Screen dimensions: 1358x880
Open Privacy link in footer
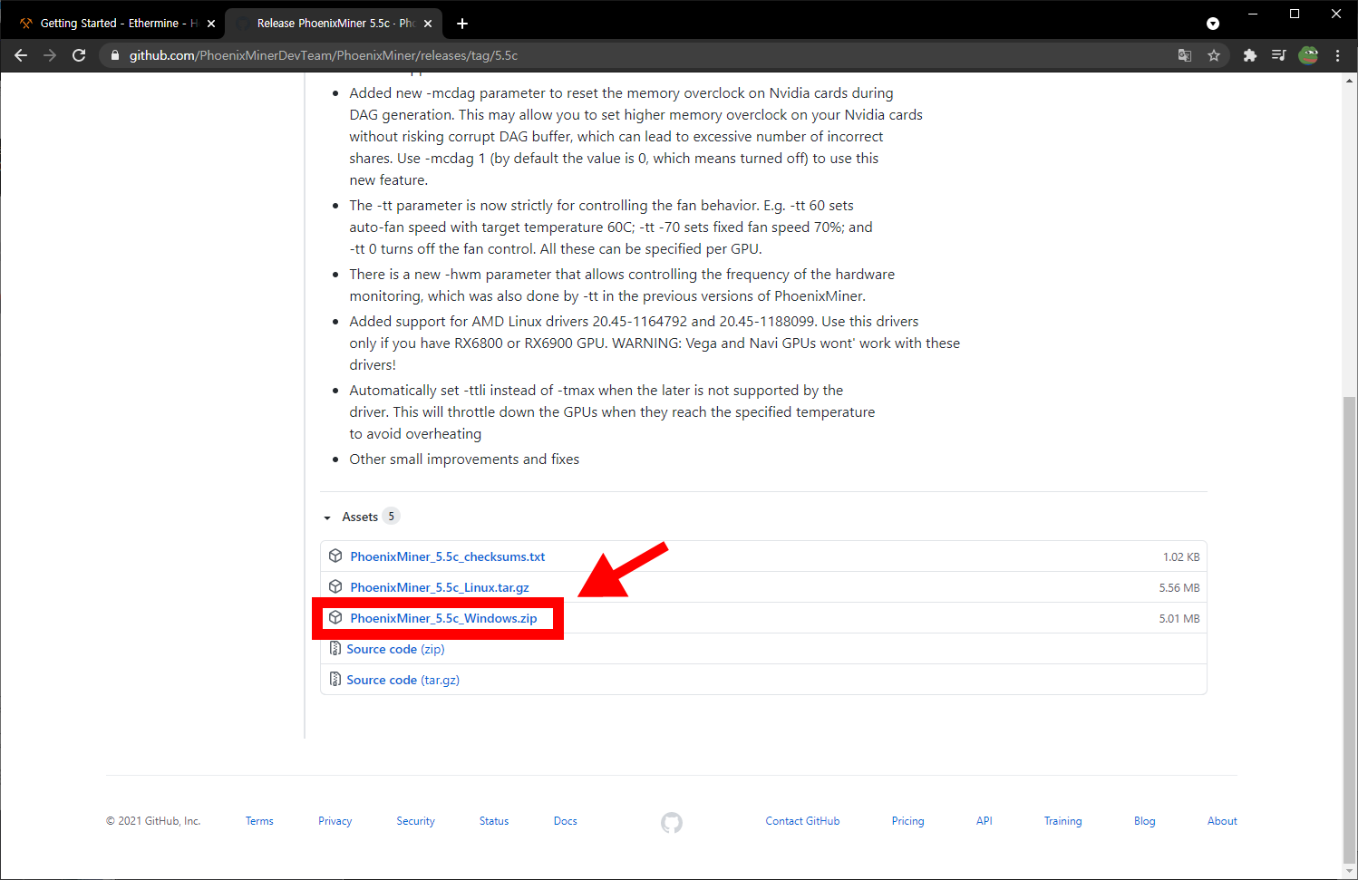tap(335, 821)
